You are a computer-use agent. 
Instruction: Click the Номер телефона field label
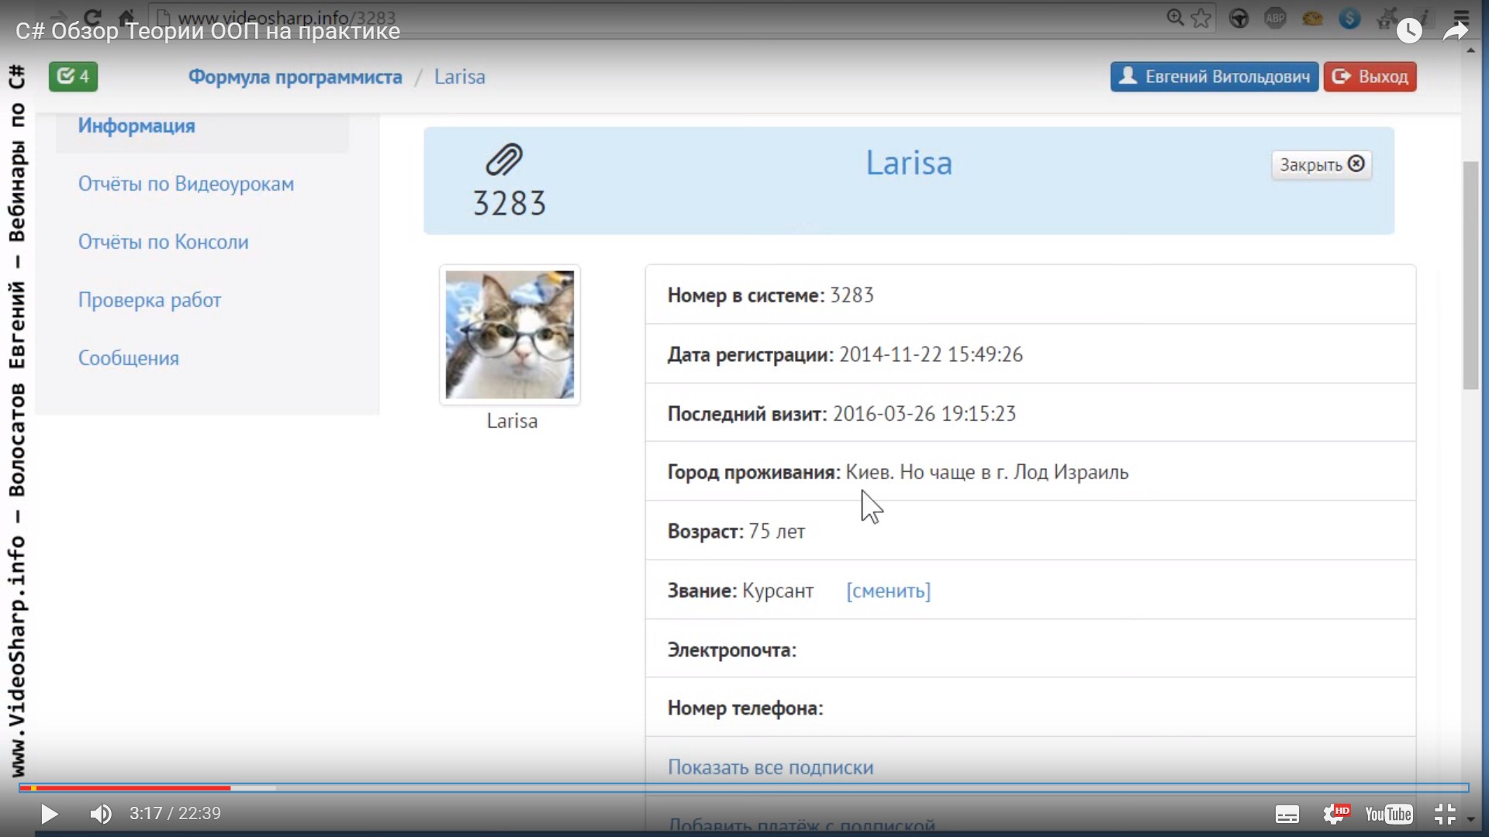pos(745,708)
